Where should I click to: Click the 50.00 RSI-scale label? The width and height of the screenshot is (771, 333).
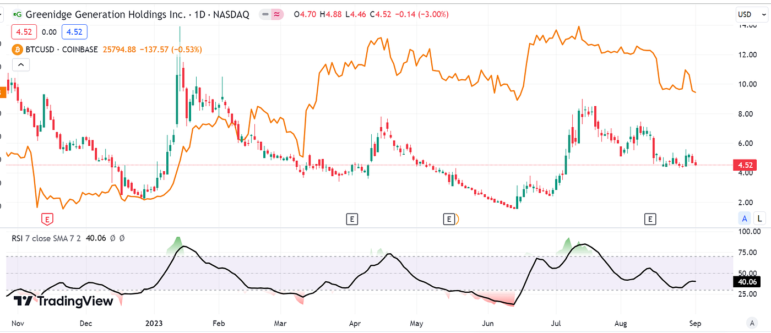tap(748, 273)
